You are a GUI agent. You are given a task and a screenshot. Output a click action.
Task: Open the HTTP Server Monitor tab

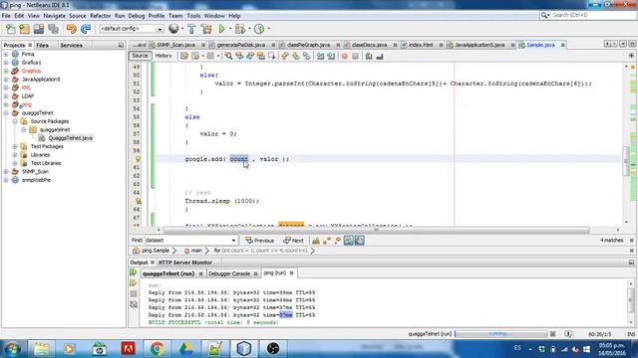185,263
